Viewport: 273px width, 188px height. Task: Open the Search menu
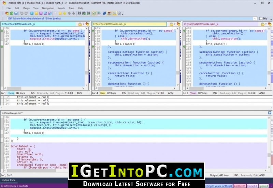(61, 8)
